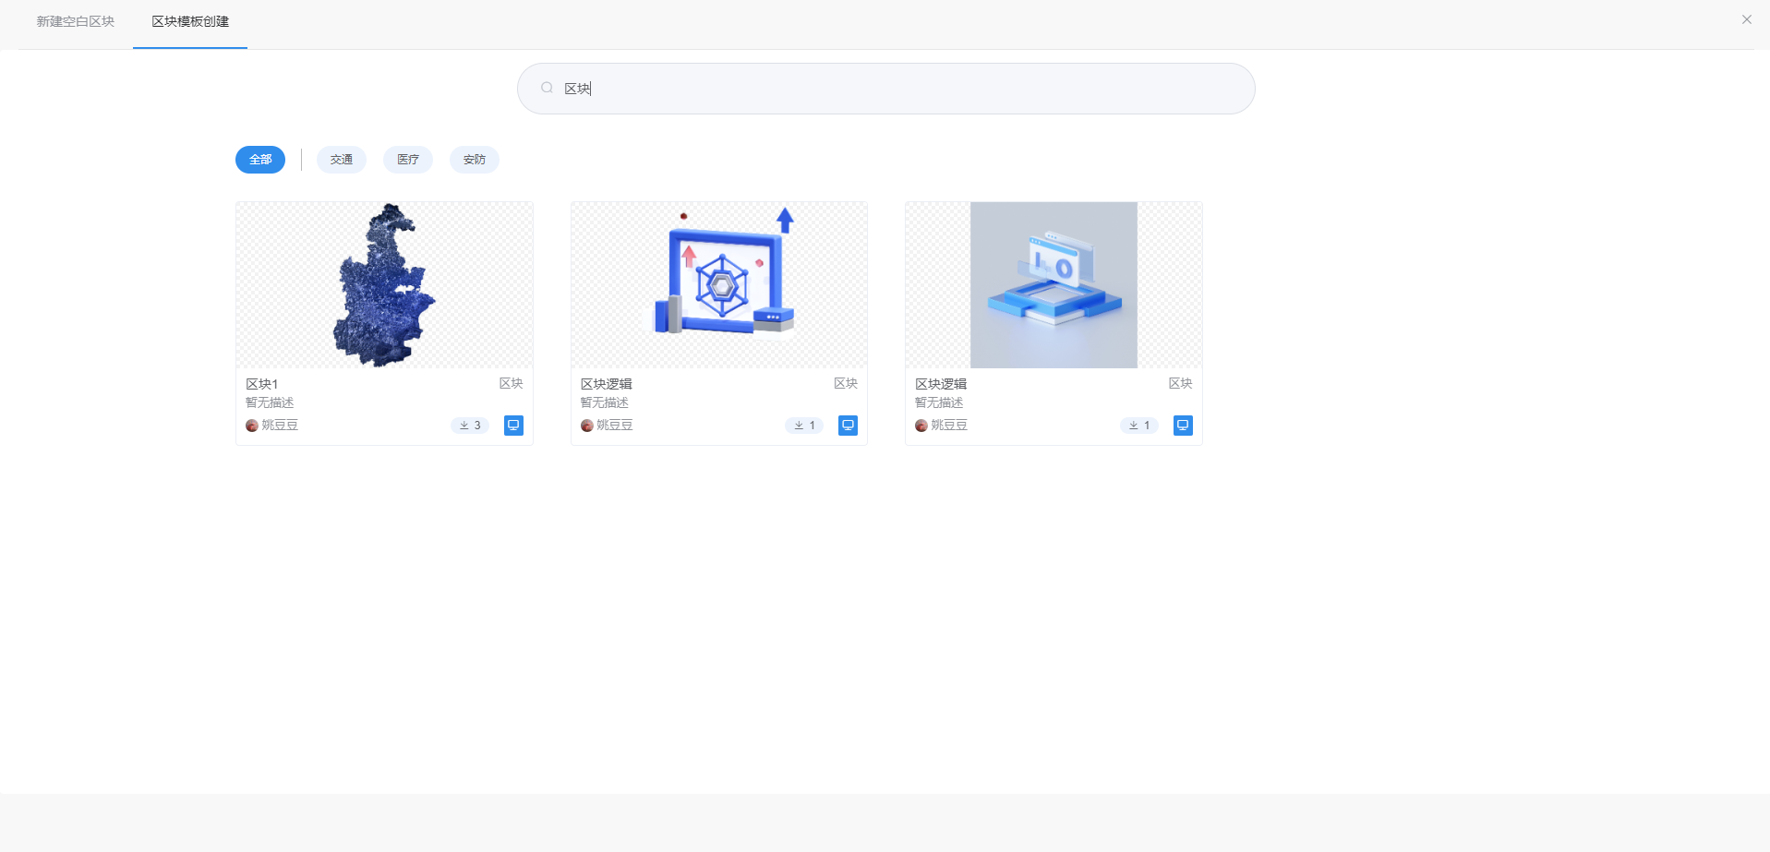Open the right 区块逻辑 platform thumbnail
Viewport: 1770px width, 852px height.
tap(1054, 285)
